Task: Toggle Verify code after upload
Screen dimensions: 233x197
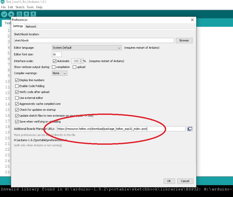Action: point(17,92)
